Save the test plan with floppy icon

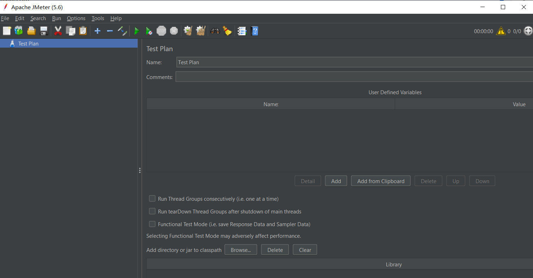(44, 31)
